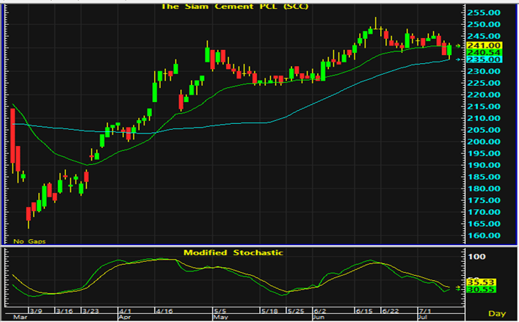Viewport: 519px width, 322px height.
Task: Click the 215.00 price axis label
Action: tap(484, 106)
